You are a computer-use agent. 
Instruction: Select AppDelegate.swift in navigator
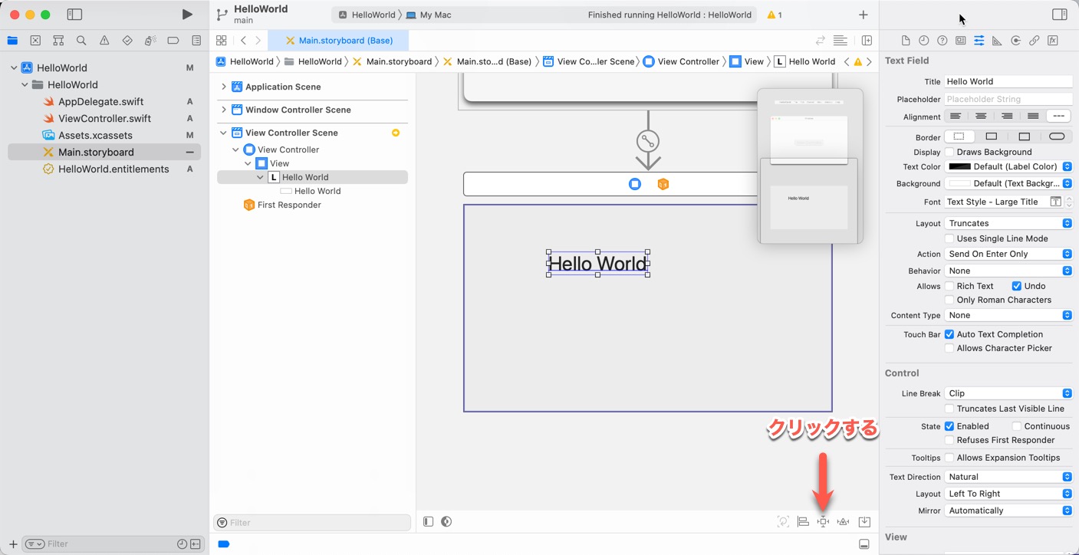click(x=100, y=101)
